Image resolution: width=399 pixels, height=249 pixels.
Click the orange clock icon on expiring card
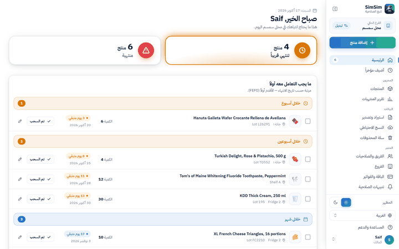point(302,50)
